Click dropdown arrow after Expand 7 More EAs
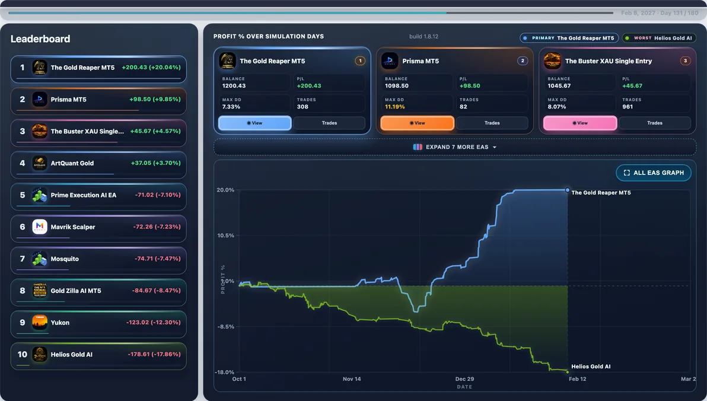Image resolution: width=707 pixels, height=401 pixels. pos(495,148)
